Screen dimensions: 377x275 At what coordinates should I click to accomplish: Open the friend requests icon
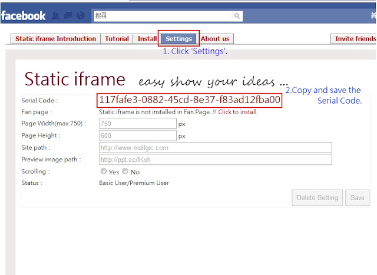pos(56,16)
